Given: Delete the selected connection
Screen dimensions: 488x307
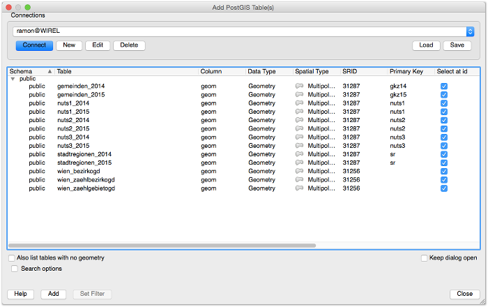Looking at the screenshot, I should (x=129, y=45).
